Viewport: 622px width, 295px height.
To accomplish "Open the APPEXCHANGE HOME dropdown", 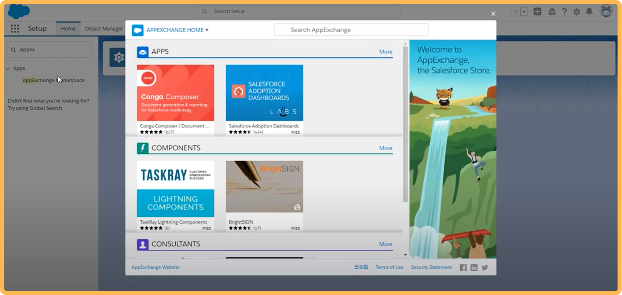I will click(x=177, y=30).
